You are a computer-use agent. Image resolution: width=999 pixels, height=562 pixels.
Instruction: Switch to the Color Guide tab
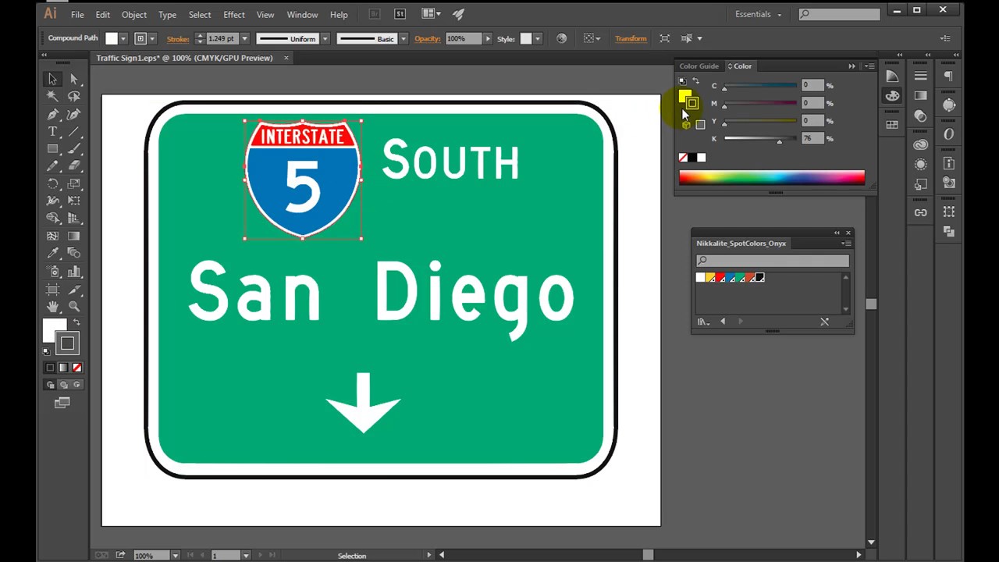click(699, 66)
